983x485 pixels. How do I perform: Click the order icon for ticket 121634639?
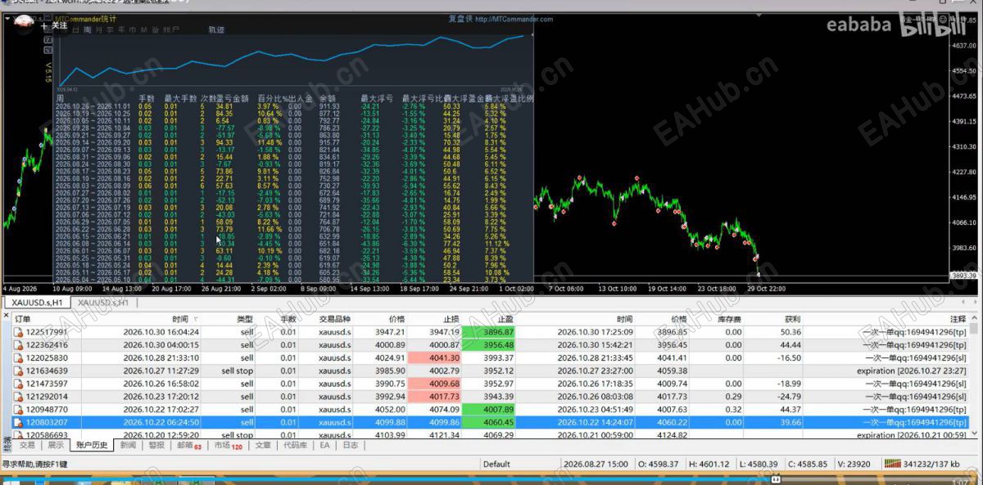18,370
